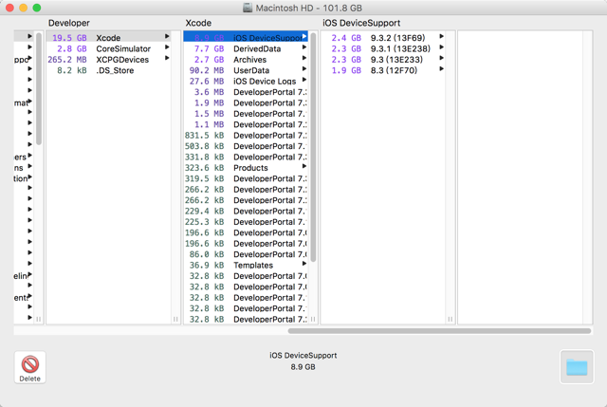Click the 225.3 kB DeveloperPortal entry
Image resolution: width=607 pixels, height=407 pixels.
[246, 222]
